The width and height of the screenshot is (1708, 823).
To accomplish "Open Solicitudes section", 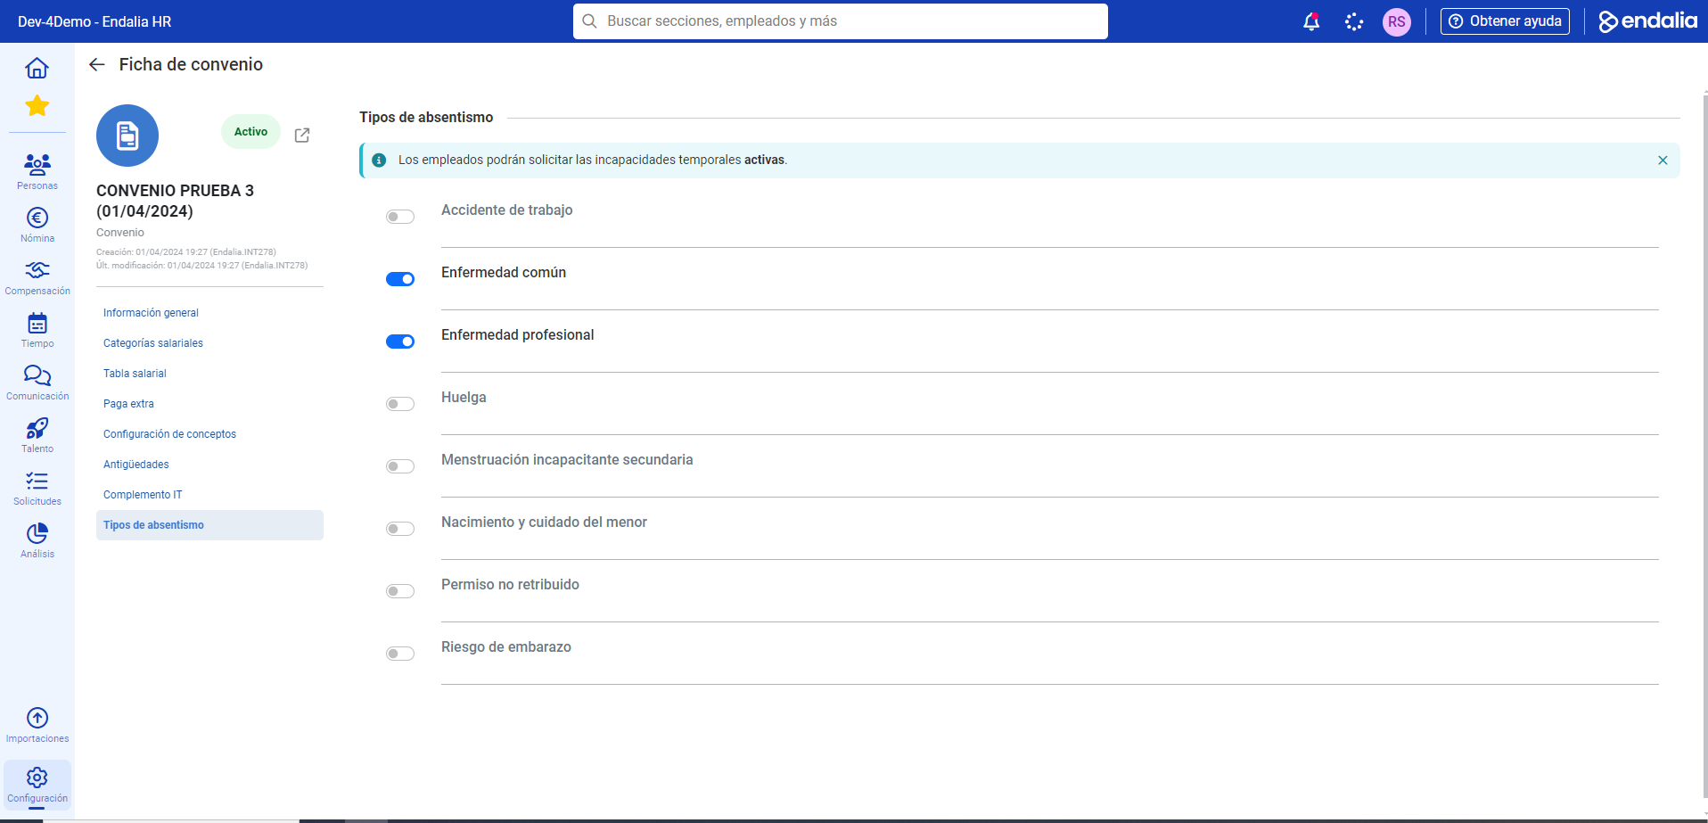I will (37, 487).
